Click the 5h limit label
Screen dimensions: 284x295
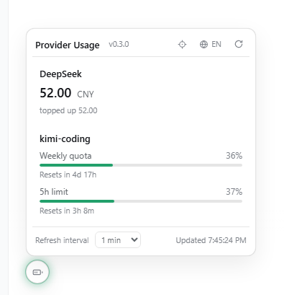tap(54, 192)
